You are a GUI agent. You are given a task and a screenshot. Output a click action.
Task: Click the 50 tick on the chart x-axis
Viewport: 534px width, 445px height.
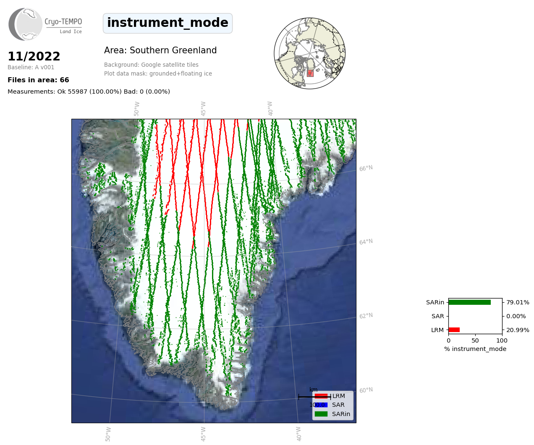coord(475,340)
